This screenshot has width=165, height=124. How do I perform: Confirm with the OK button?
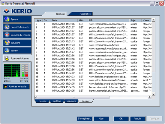(121, 119)
